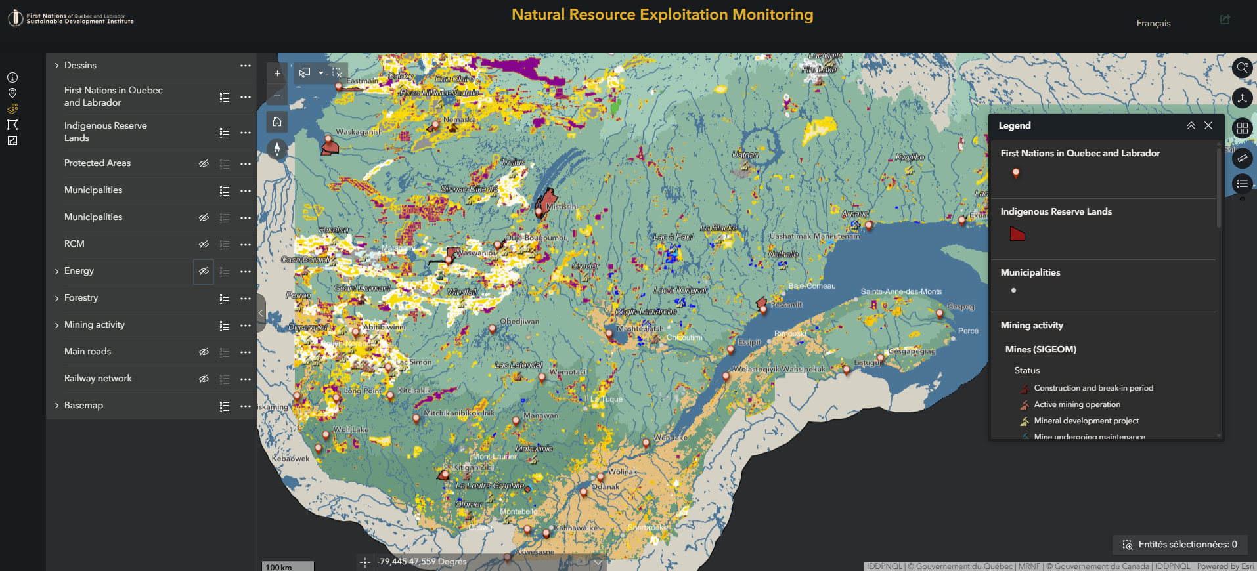Open the basemap gallery grid widget
Viewport: 1257px width, 571px height.
pyautogui.click(x=1242, y=128)
